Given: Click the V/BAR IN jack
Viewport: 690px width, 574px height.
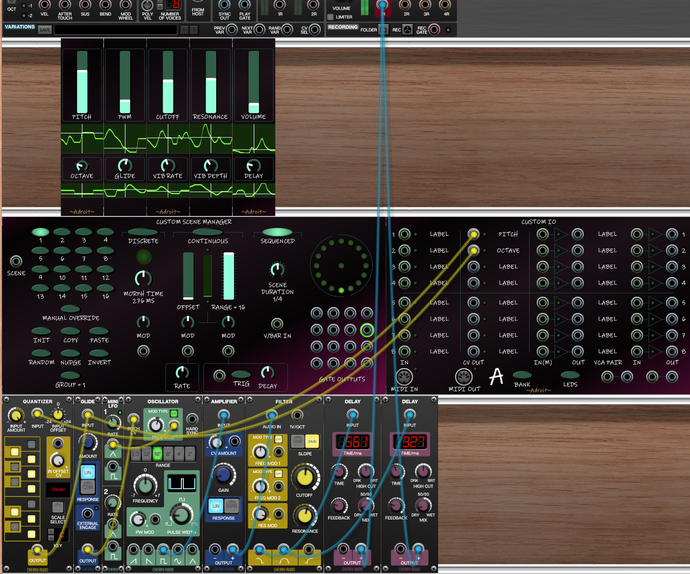Looking at the screenshot, I should [x=277, y=324].
